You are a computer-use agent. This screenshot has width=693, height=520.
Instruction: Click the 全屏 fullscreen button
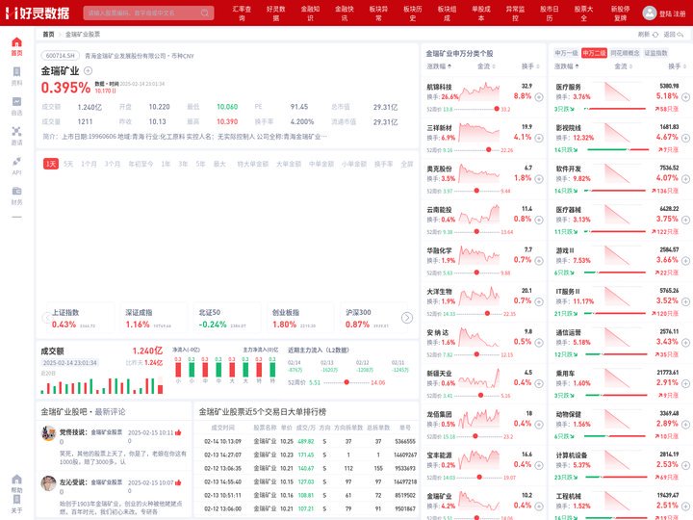coord(406,164)
